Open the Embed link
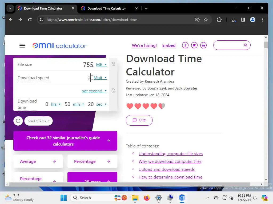Screen dimensions: 273x204 [x=169, y=45]
